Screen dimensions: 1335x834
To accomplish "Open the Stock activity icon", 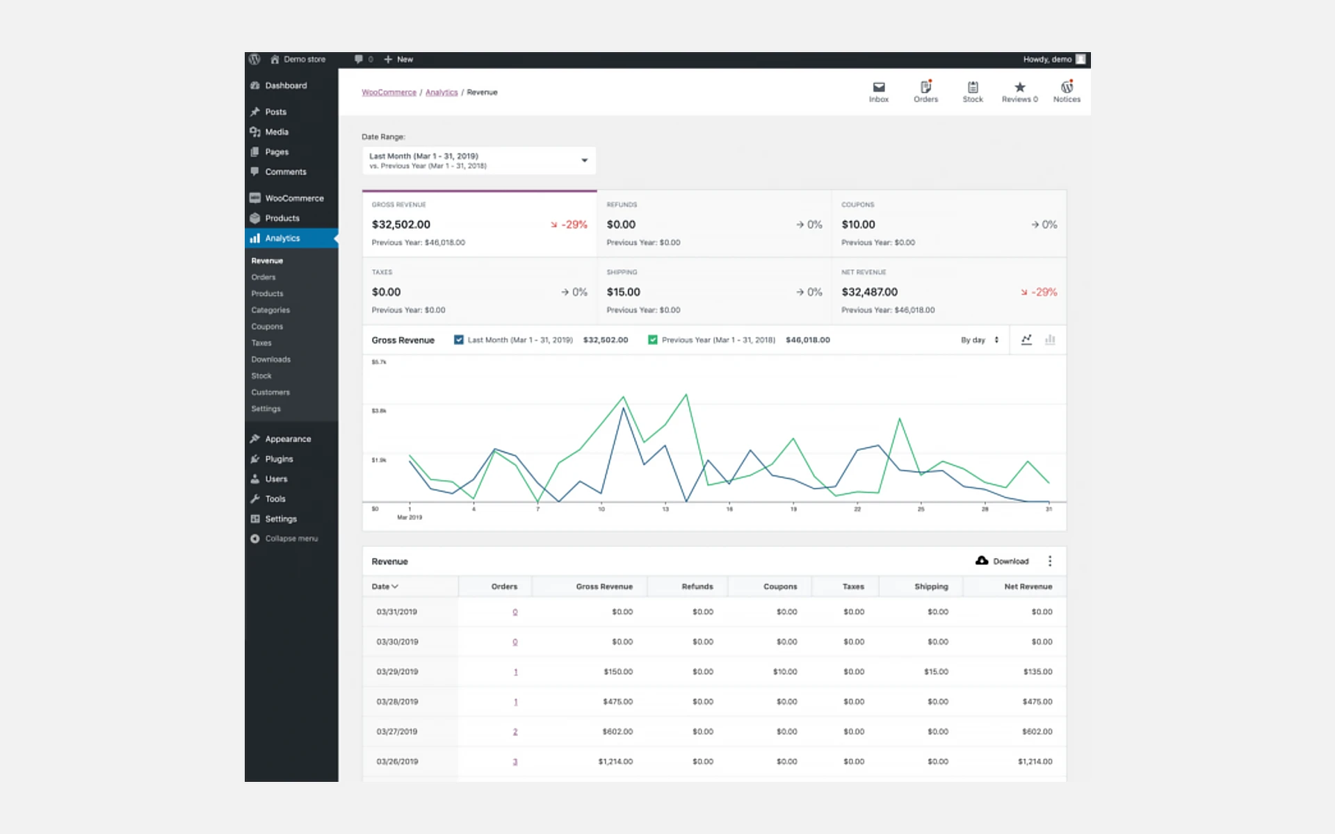I will coord(973,92).
